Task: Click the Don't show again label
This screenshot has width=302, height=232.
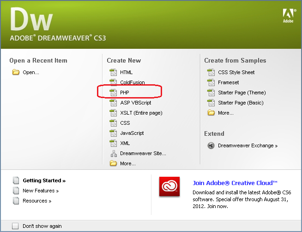Action: click(42, 226)
